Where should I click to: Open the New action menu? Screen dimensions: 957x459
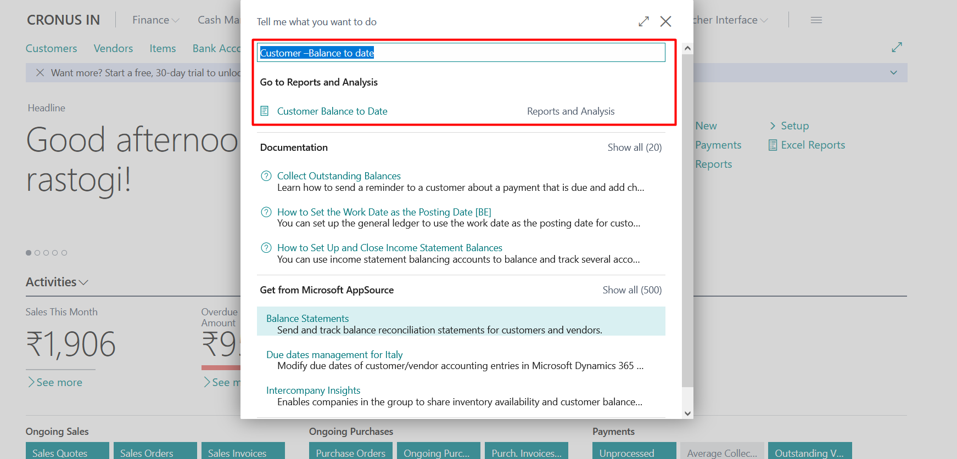coord(706,126)
